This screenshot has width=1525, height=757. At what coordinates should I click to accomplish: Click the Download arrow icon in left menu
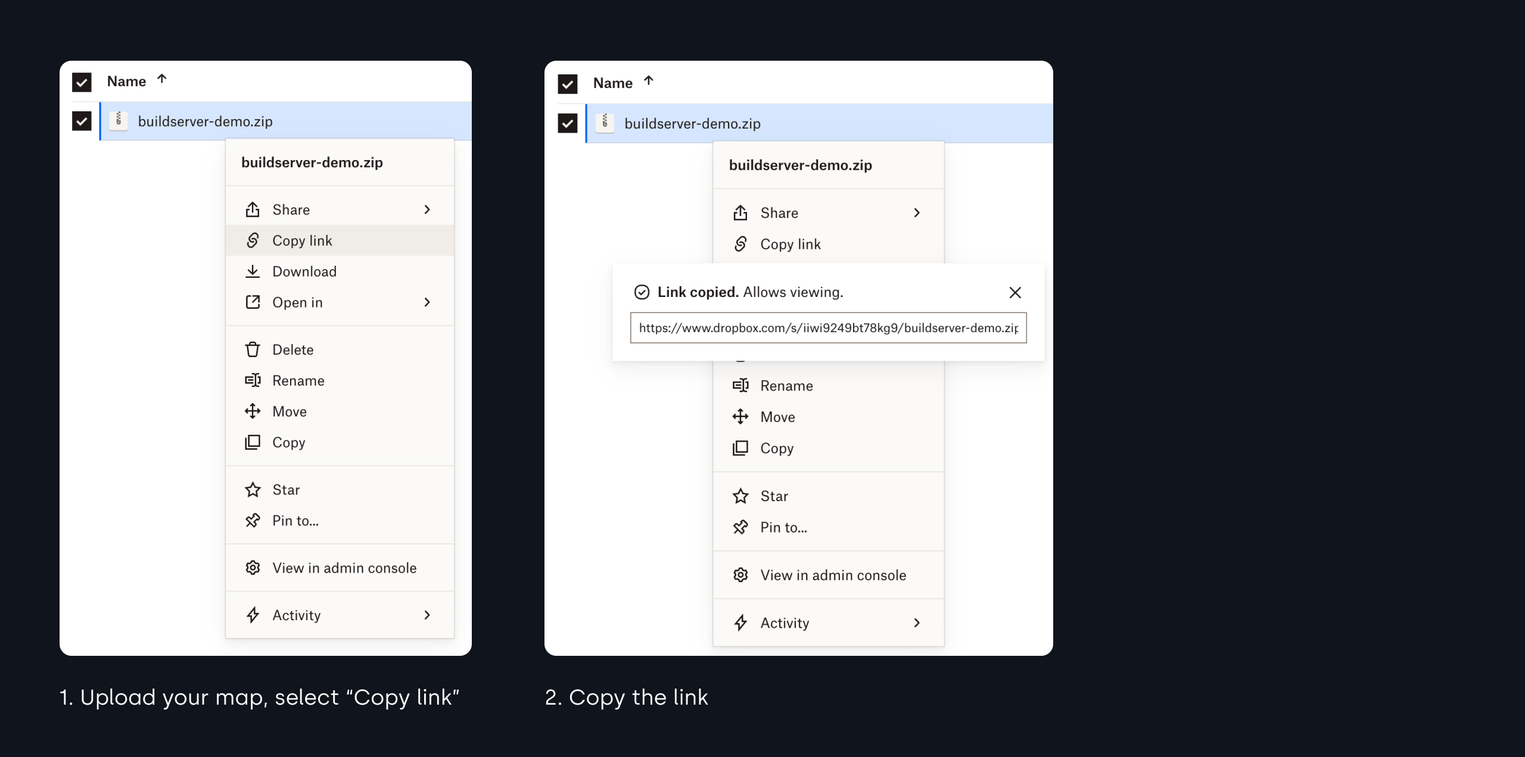coord(253,271)
